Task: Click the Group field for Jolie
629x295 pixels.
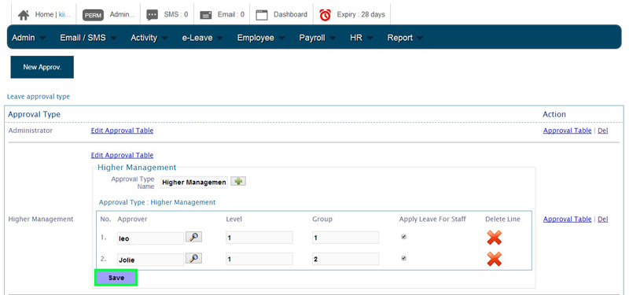Action: [345, 259]
